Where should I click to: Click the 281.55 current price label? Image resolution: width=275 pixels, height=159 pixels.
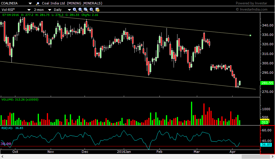[267, 83]
